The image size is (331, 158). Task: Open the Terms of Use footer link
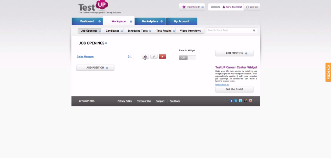tap(144, 101)
